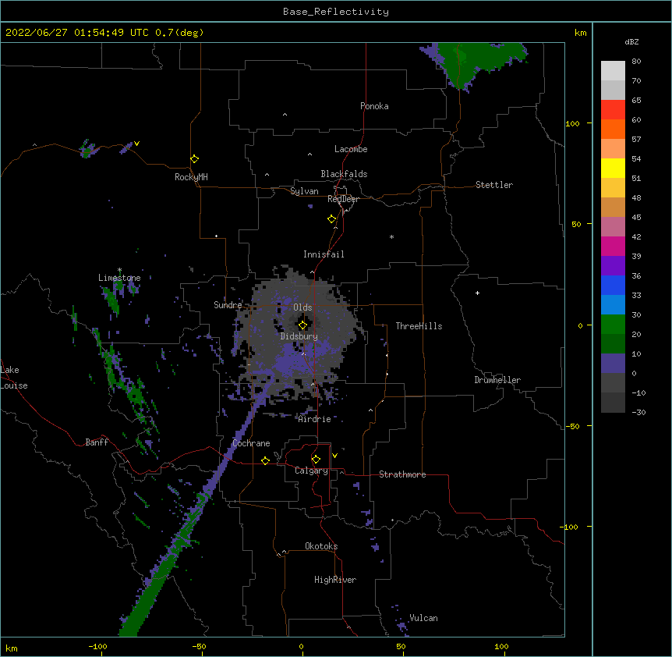Image resolution: width=672 pixels, height=657 pixels.
Task: Click the white asterisk east of Innisfail
Action: click(391, 236)
